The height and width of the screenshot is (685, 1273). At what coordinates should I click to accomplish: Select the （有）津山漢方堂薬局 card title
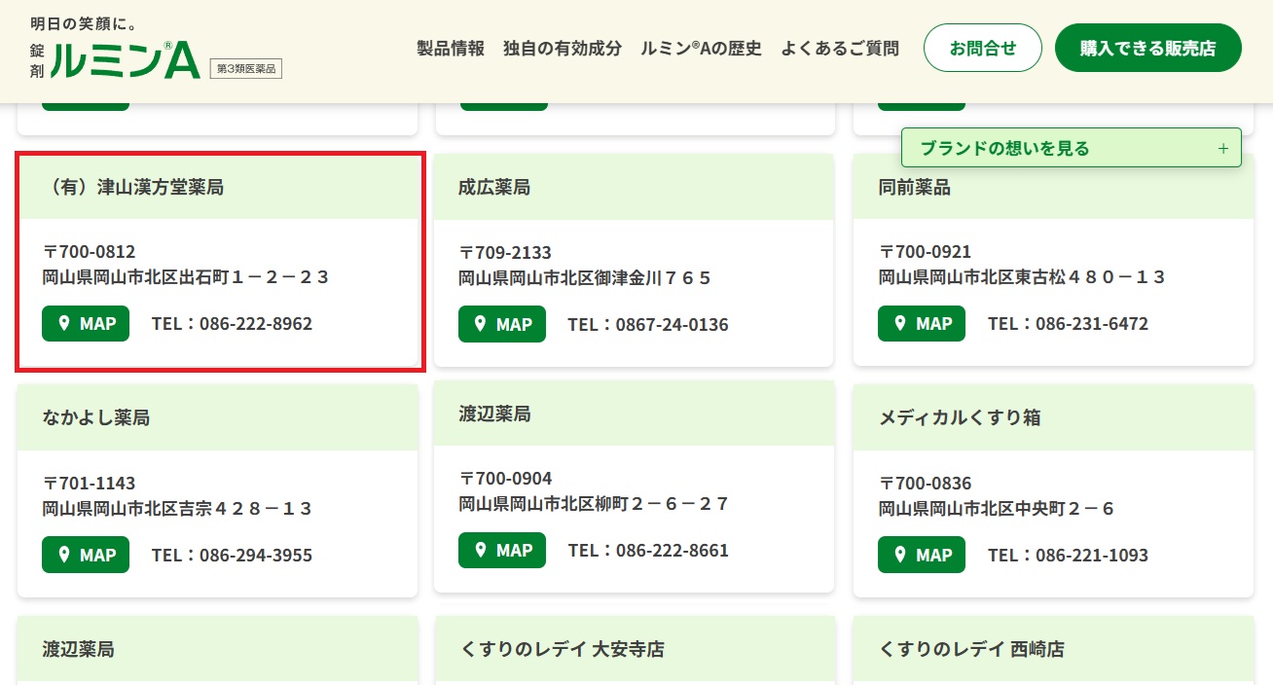(134, 187)
